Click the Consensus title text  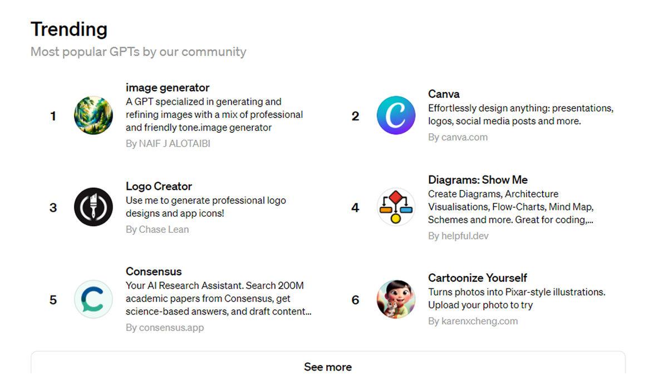pyautogui.click(x=154, y=272)
